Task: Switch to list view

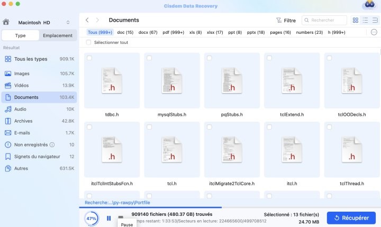Action: (365, 20)
